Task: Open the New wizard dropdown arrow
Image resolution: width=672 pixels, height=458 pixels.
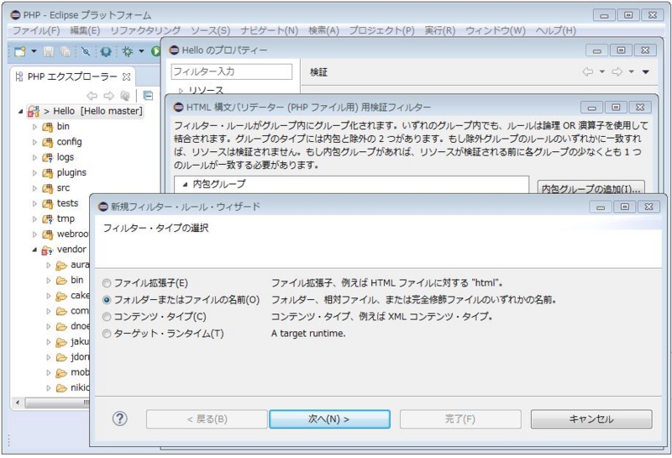Action: (x=34, y=52)
